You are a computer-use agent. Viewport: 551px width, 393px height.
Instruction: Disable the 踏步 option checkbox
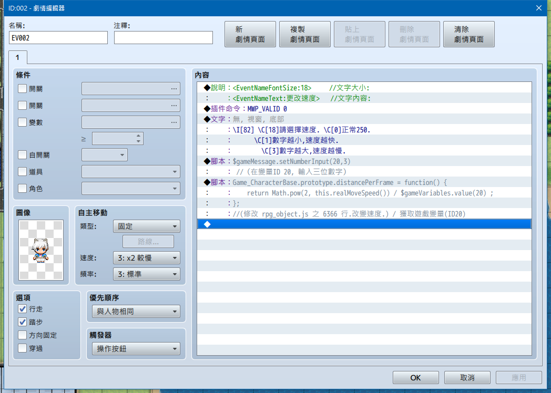(x=22, y=322)
